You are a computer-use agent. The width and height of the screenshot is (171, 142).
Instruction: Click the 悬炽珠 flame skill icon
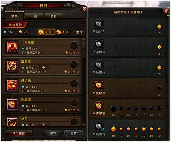pyautogui.click(x=12, y=85)
